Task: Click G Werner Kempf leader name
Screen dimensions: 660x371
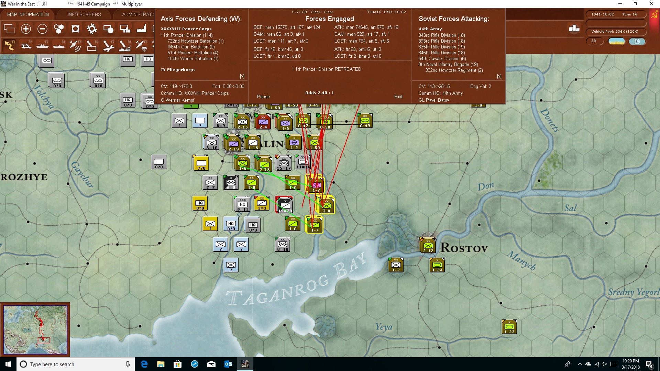Action: (x=178, y=100)
